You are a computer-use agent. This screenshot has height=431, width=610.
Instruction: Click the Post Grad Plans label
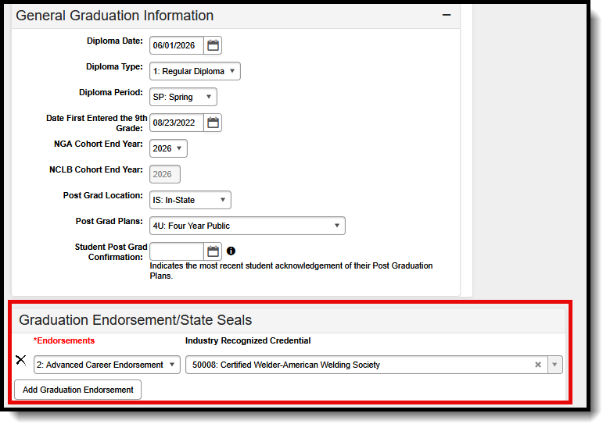(109, 221)
